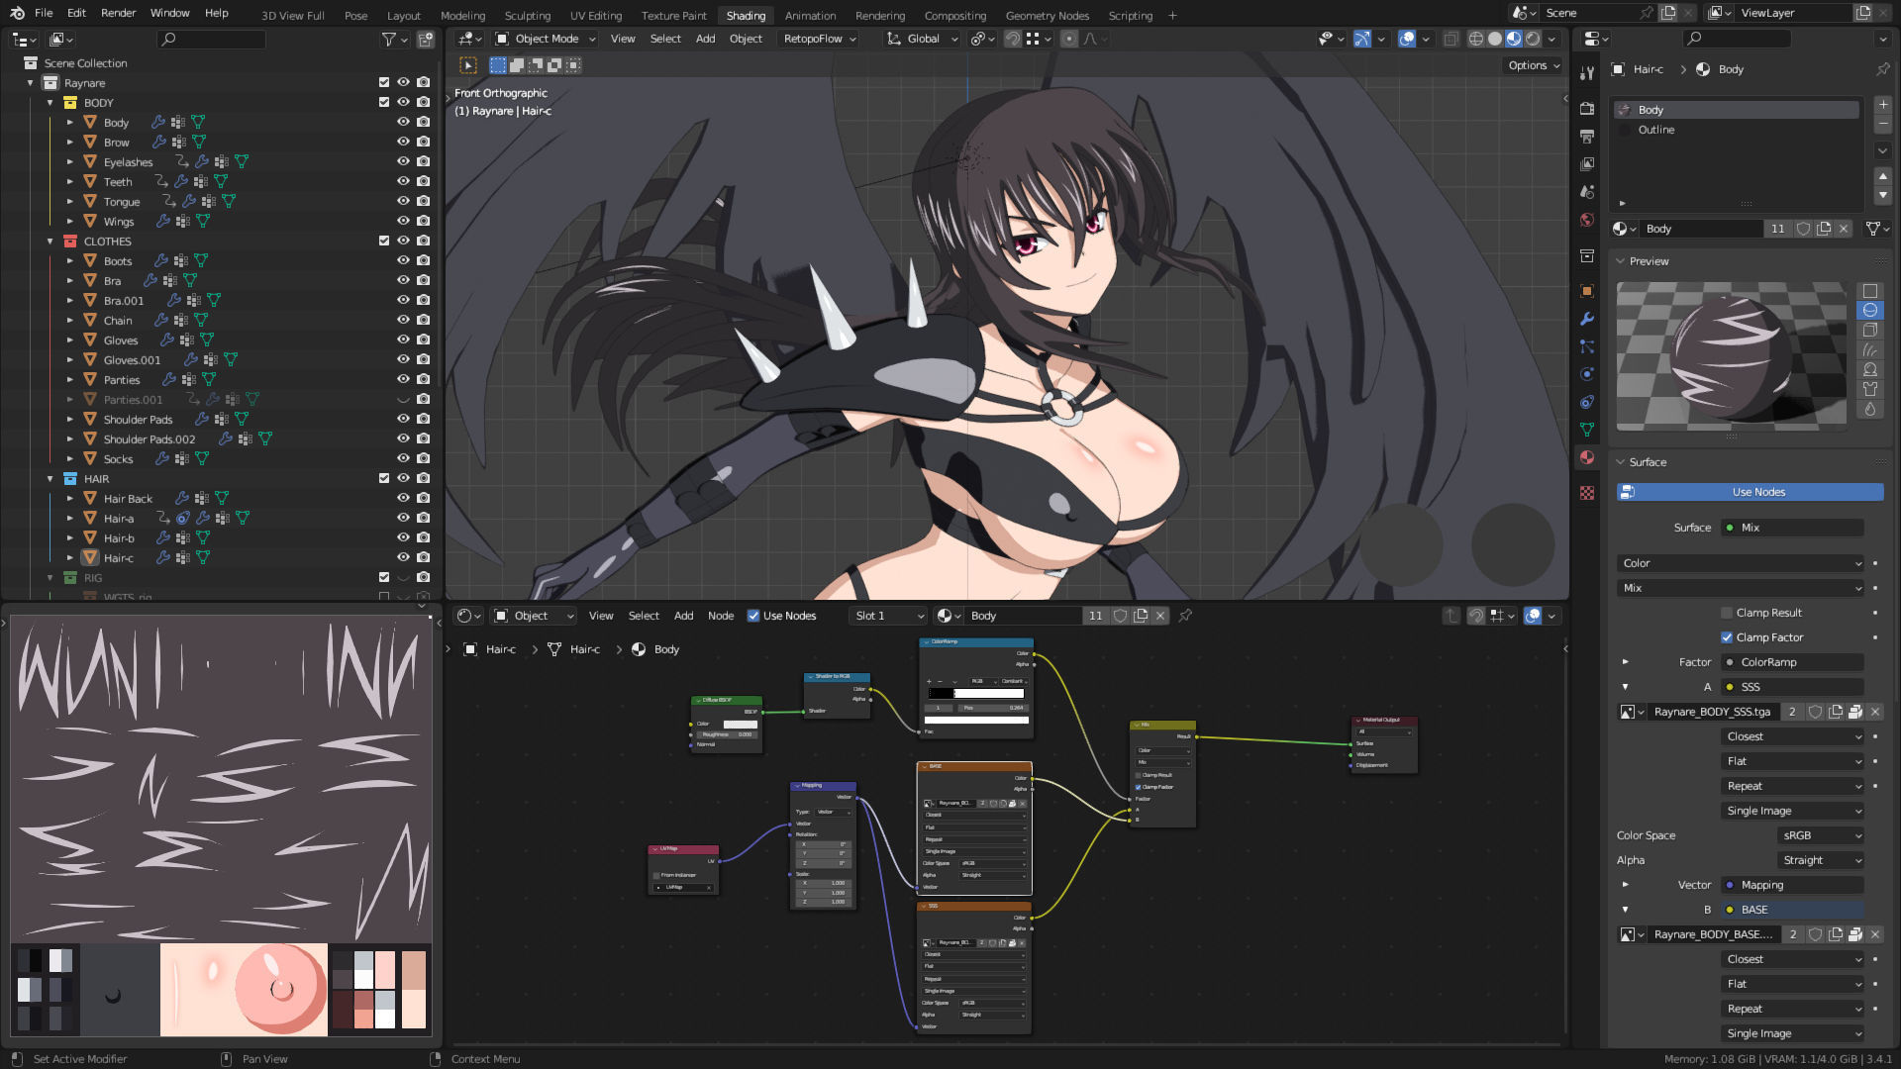Image resolution: width=1901 pixels, height=1069 pixels.
Task: Open the Global transform orientation dropdown
Action: (x=922, y=39)
